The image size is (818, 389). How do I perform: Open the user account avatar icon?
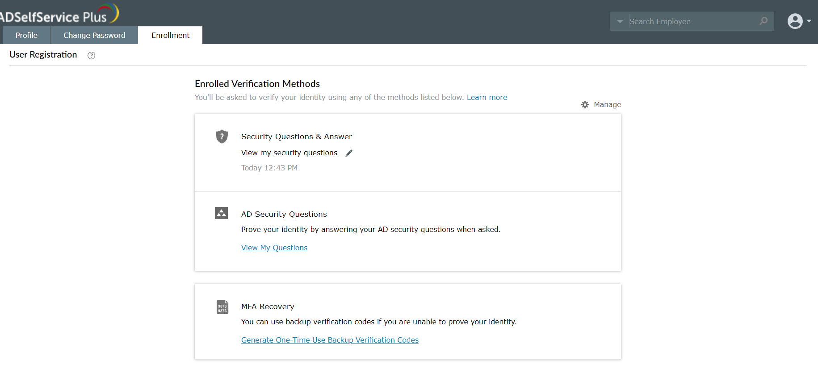(795, 21)
